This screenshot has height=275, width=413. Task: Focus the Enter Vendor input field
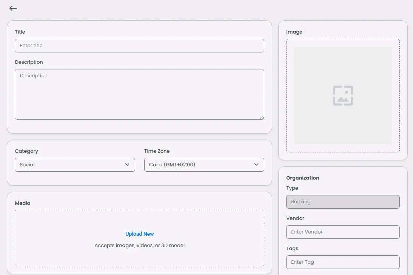[343, 232]
